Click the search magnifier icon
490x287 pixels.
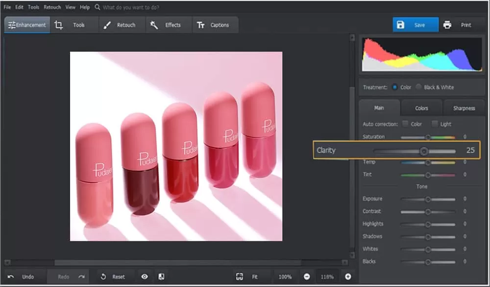98,7
